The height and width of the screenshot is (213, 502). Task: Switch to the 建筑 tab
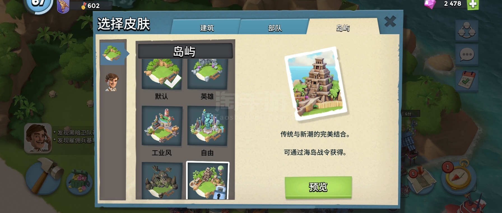click(206, 27)
